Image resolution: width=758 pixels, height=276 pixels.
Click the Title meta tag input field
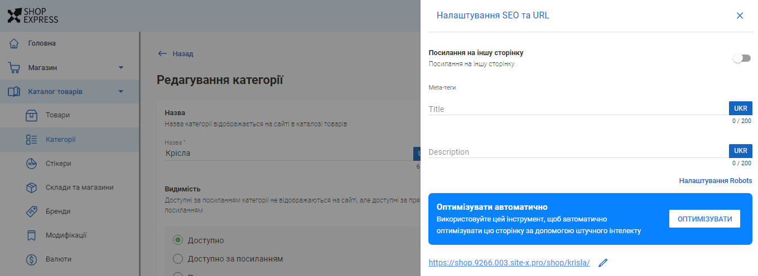coord(578,109)
